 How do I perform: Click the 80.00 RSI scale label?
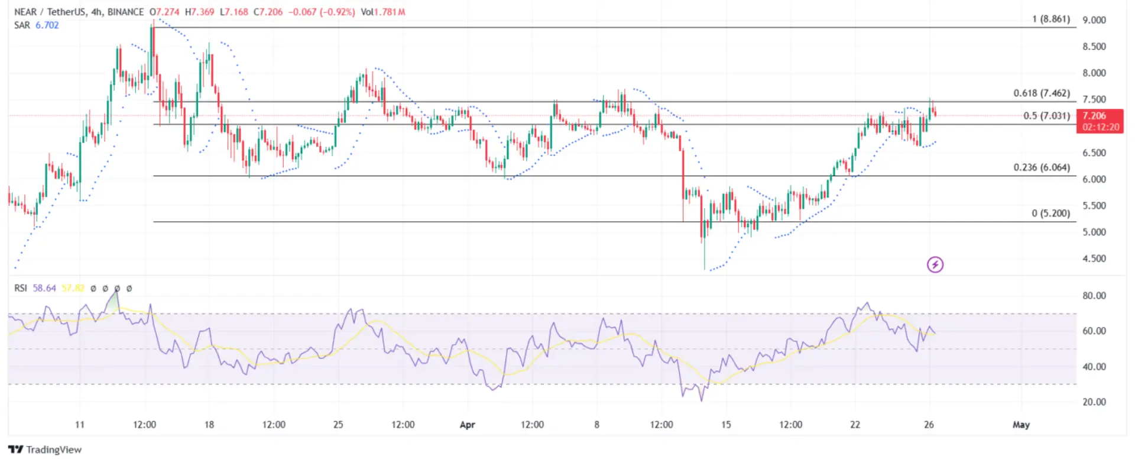[1094, 296]
